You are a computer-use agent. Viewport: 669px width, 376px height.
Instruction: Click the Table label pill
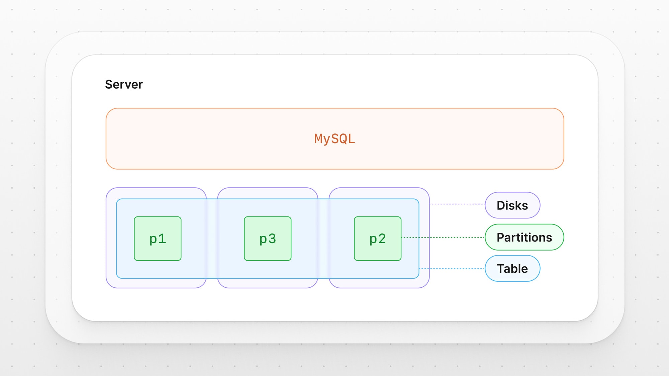[512, 268]
